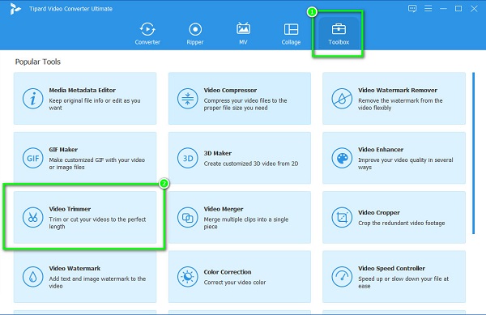Click the Color Correction sun icon
This screenshot has height=315, width=486.
pos(188,277)
